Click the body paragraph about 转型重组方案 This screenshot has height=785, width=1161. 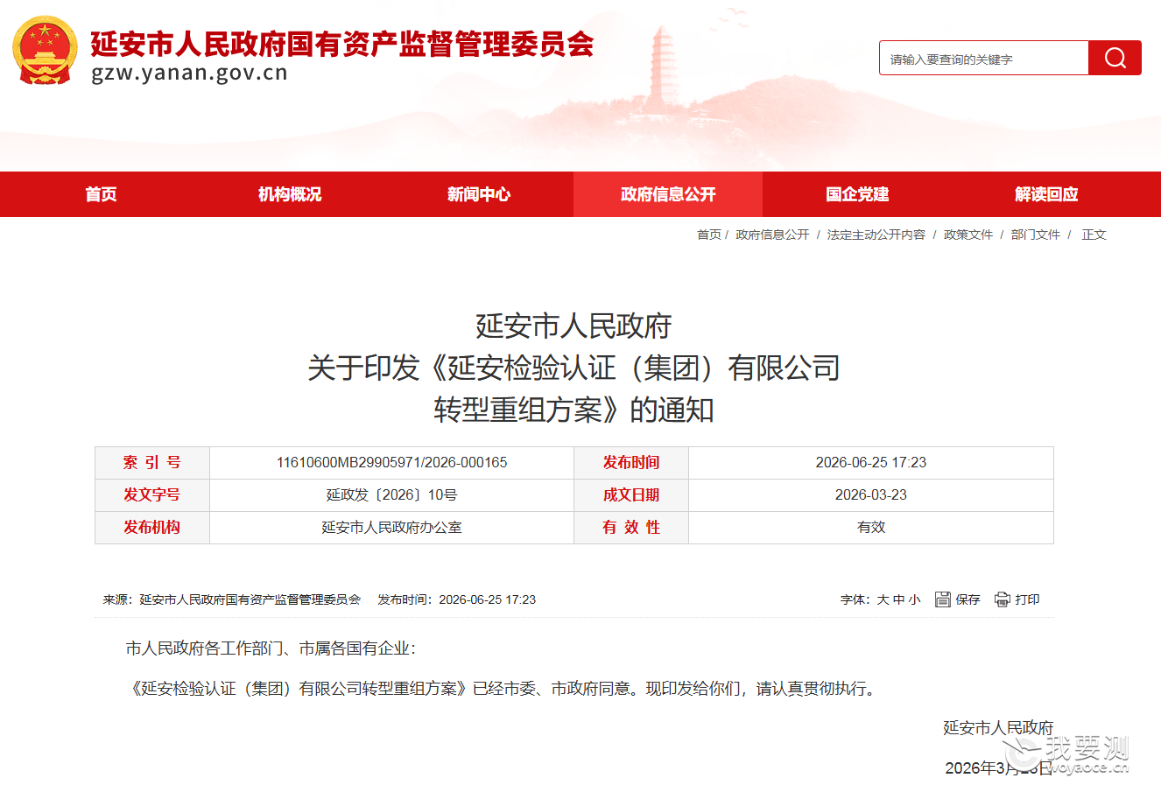tap(503, 689)
